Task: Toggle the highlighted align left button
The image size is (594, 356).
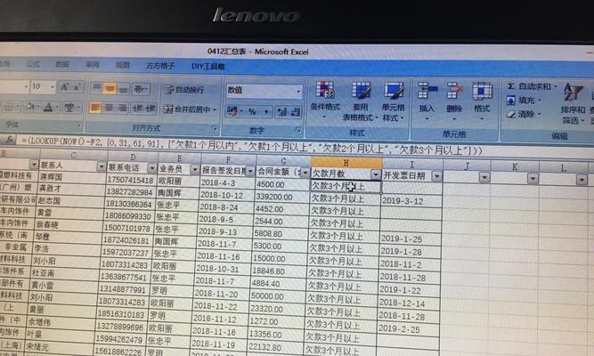Action: click(x=95, y=108)
